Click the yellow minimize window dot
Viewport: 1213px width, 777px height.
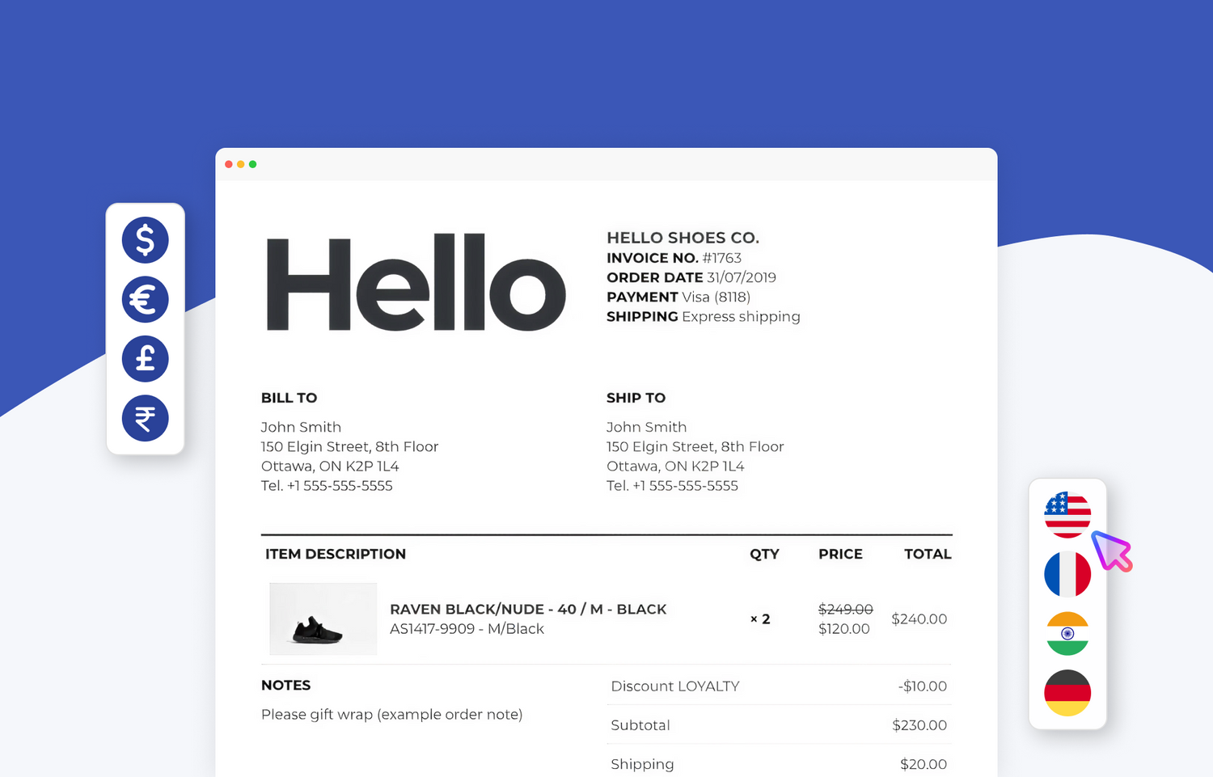coord(241,164)
